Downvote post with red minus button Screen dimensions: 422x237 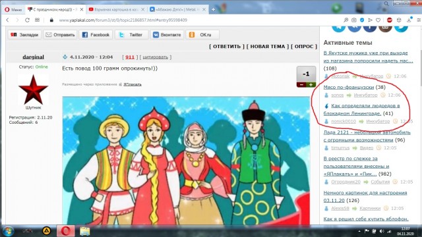click(301, 85)
